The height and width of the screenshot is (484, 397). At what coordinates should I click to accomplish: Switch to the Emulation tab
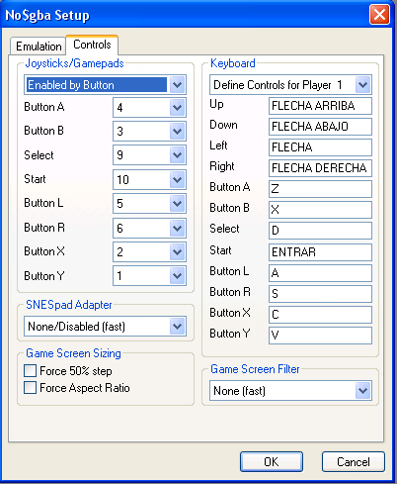coord(39,47)
